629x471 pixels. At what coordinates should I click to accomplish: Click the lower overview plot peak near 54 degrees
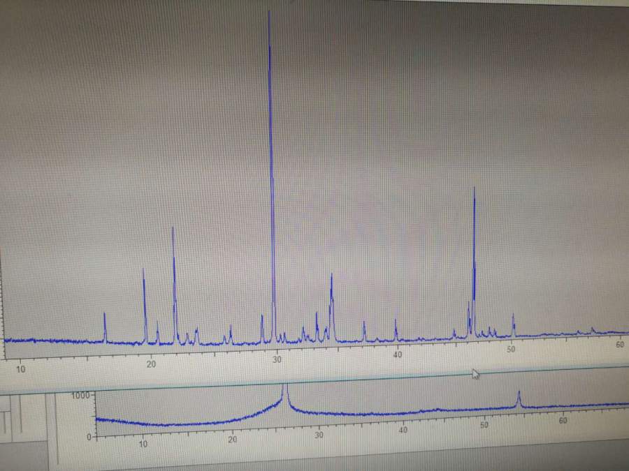(519, 399)
